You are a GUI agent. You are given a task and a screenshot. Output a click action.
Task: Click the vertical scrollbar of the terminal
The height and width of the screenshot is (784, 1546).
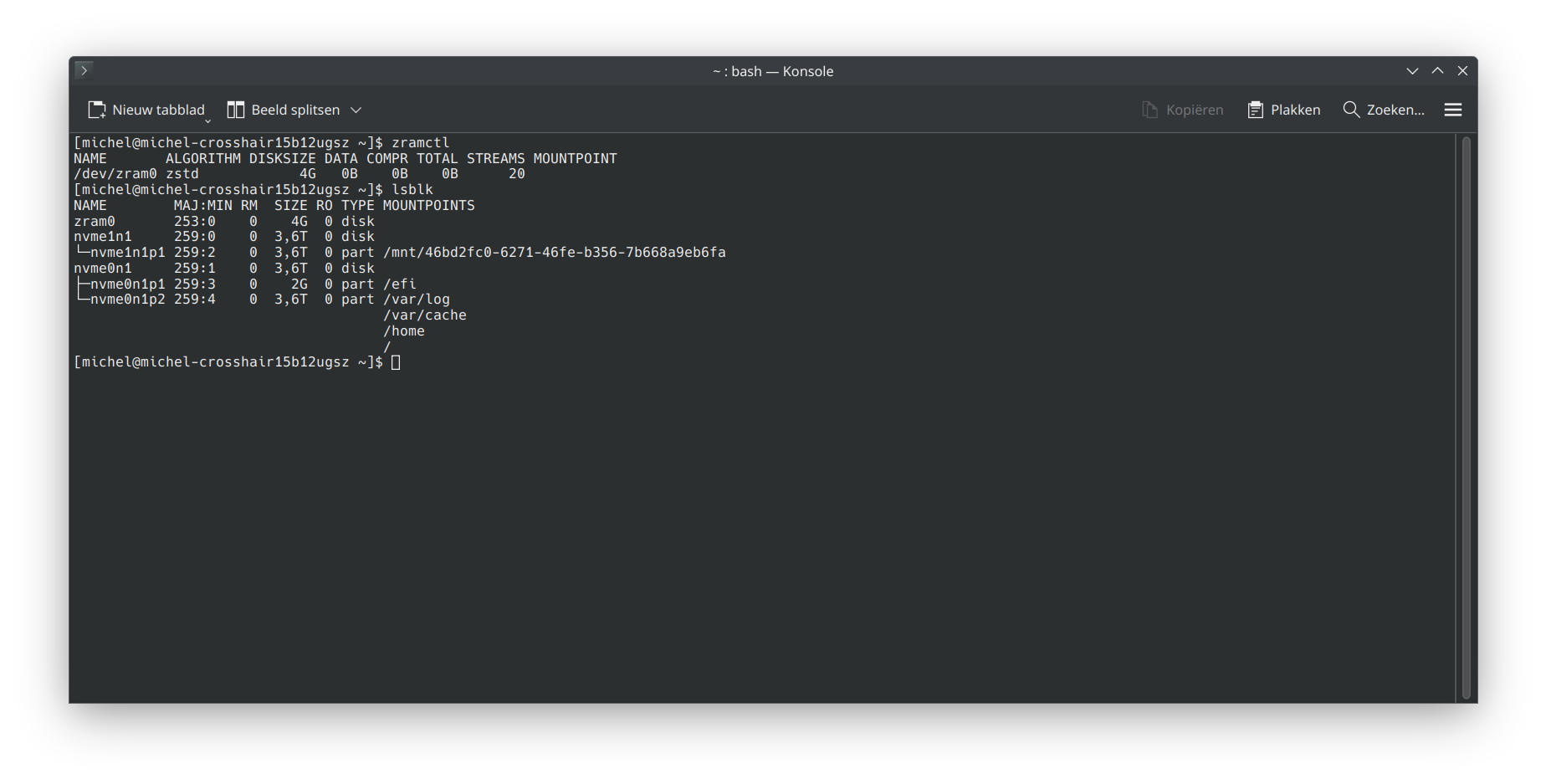point(1466,417)
